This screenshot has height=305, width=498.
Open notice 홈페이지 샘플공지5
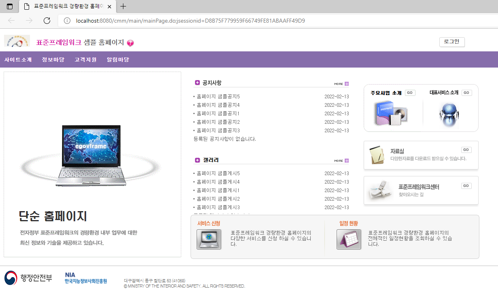coord(218,97)
